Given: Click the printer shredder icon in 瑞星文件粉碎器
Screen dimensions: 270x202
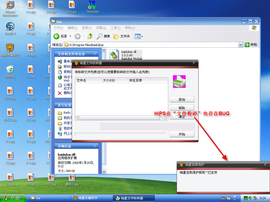Looking at the screenshot, I should point(179,82).
